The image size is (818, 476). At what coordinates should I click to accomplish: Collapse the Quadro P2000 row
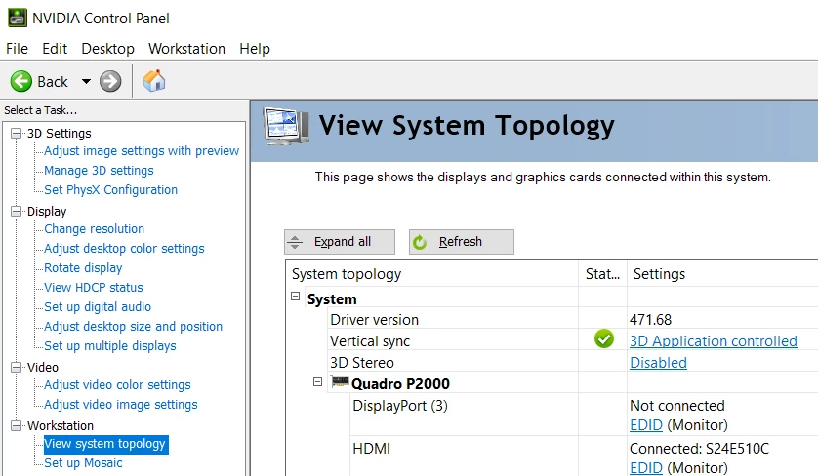point(317,382)
